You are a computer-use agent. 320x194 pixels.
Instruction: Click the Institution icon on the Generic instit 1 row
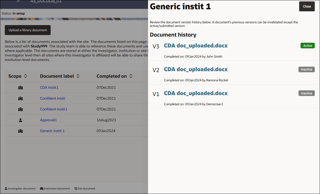click(x=20, y=131)
